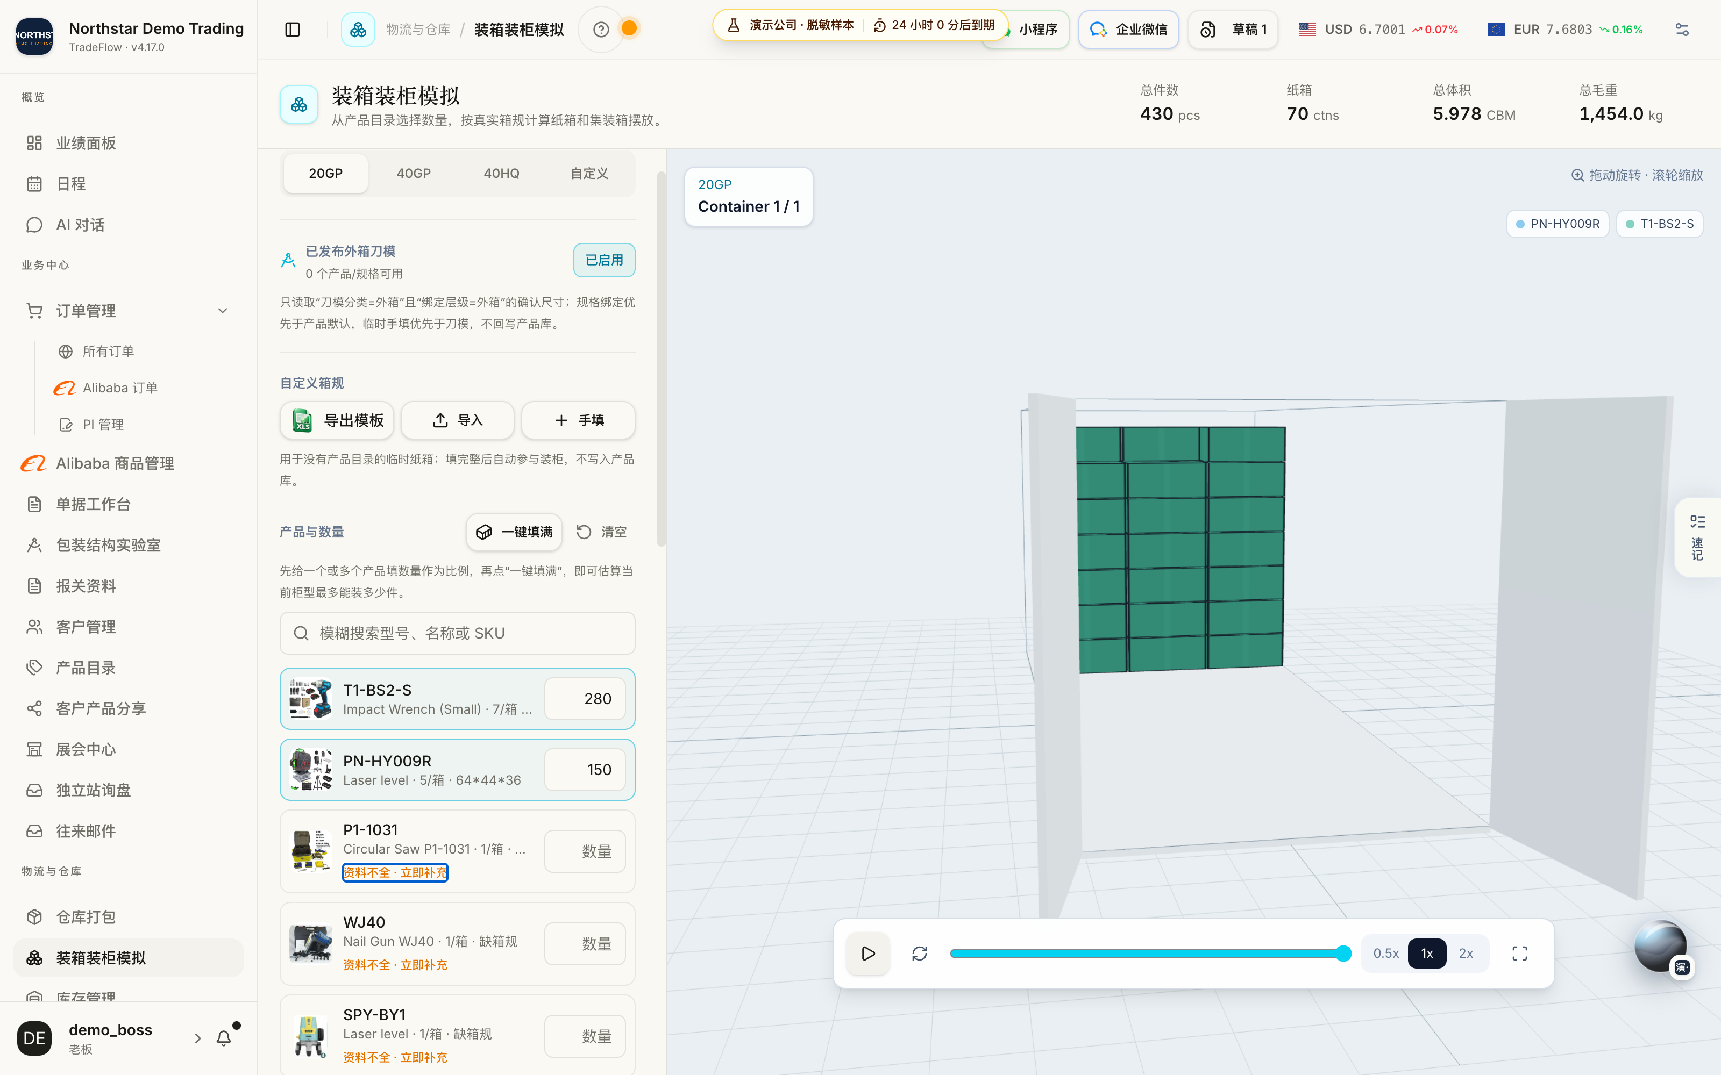Click the fullscreen icon in playback bar
Image resolution: width=1721 pixels, height=1075 pixels.
pyautogui.click(x=1520, y=954)
